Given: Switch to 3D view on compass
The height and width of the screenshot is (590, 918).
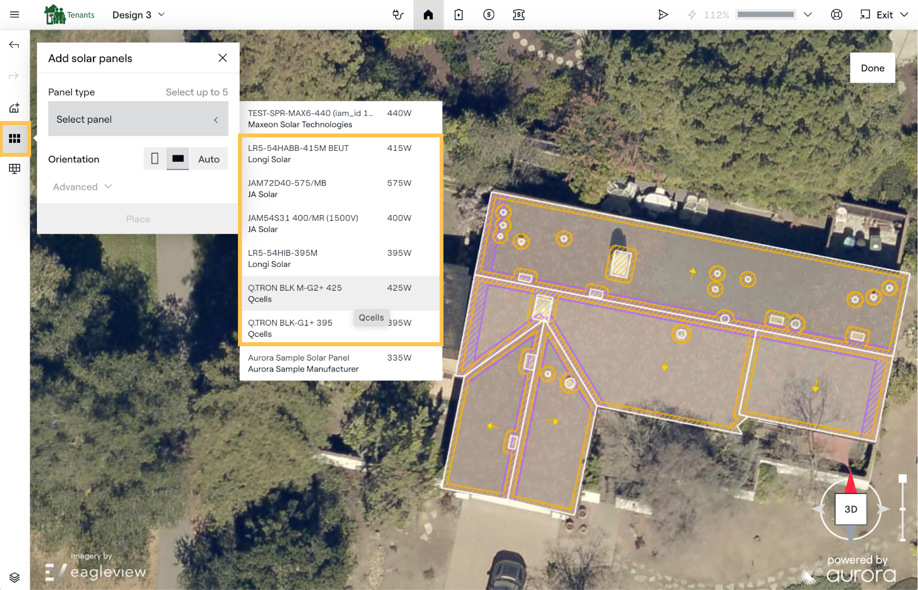Looking at the screenshot, I should (x=850, y=509).
